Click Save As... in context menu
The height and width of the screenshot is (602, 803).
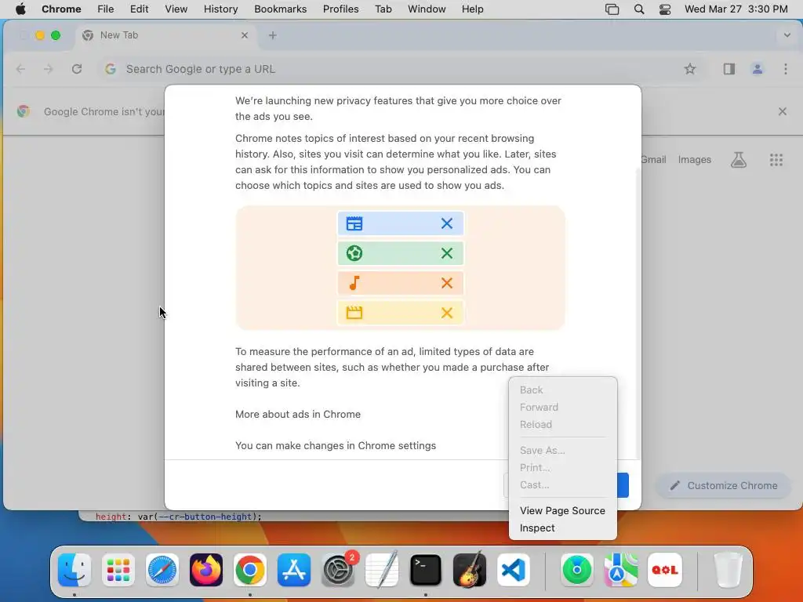click(x=562, y=450)
